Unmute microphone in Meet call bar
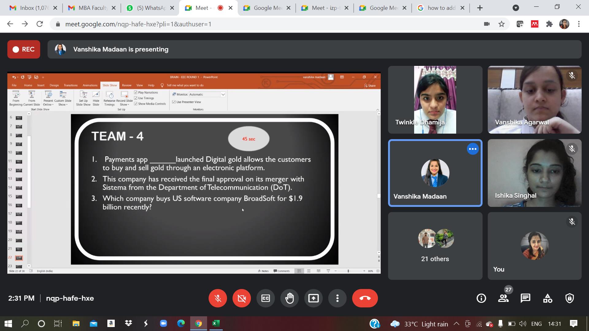The image size is (589, 331). click(218, 298)
